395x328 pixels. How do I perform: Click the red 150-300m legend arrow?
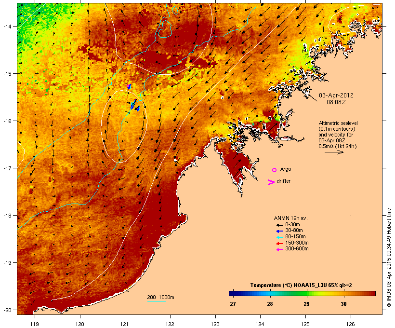[279, 244]
